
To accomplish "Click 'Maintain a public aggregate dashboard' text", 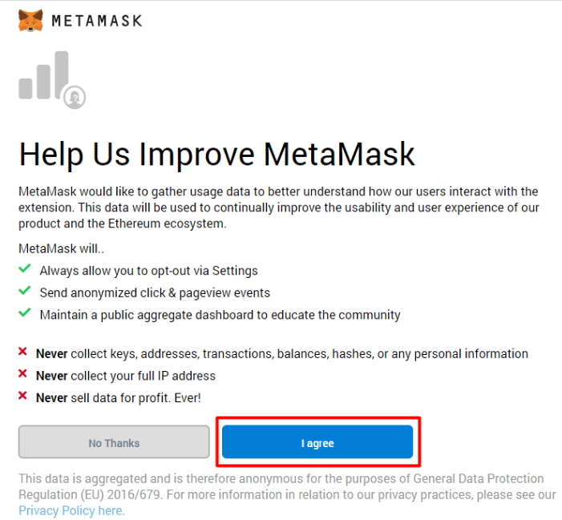I will click(x=220, y=315).
